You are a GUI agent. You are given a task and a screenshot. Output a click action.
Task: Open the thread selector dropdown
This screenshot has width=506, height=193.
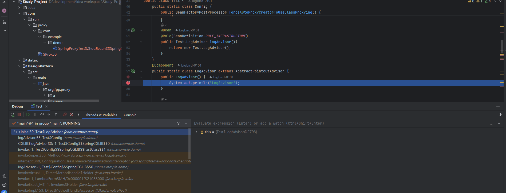point(186,123)
